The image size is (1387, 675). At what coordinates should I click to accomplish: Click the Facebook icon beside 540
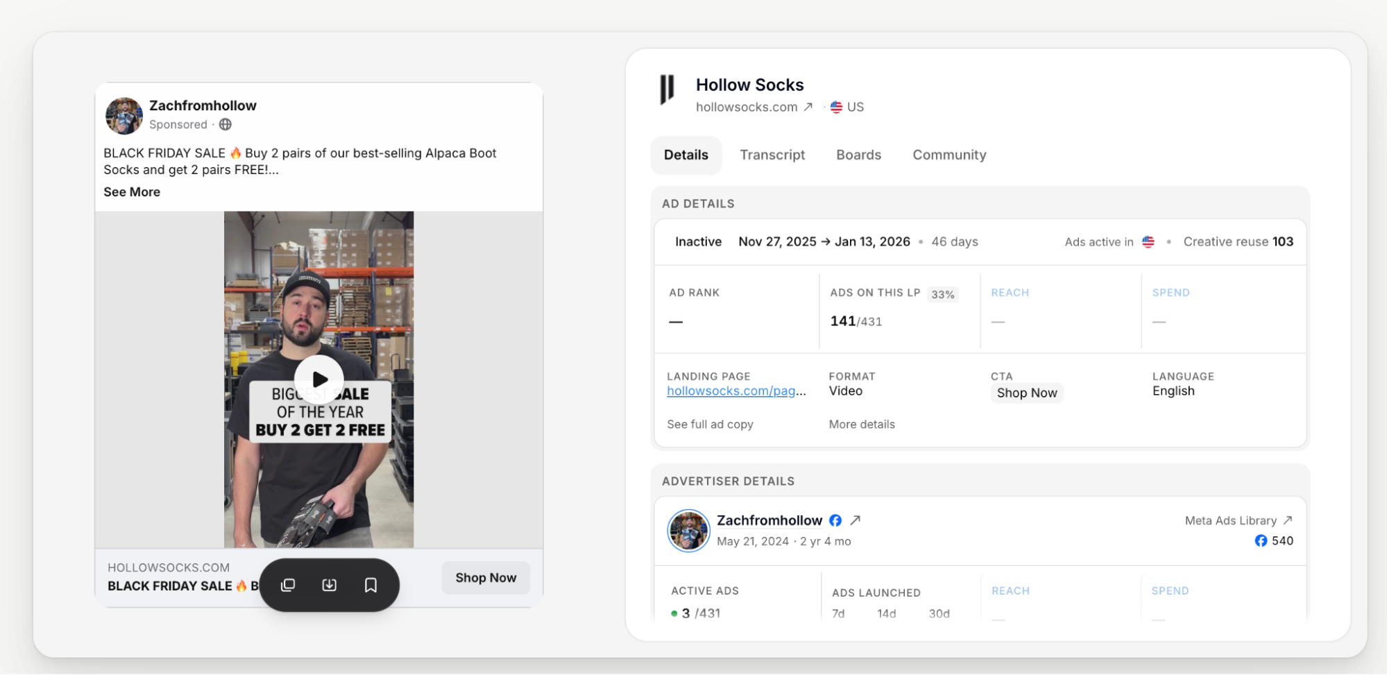pos(1261,541)
